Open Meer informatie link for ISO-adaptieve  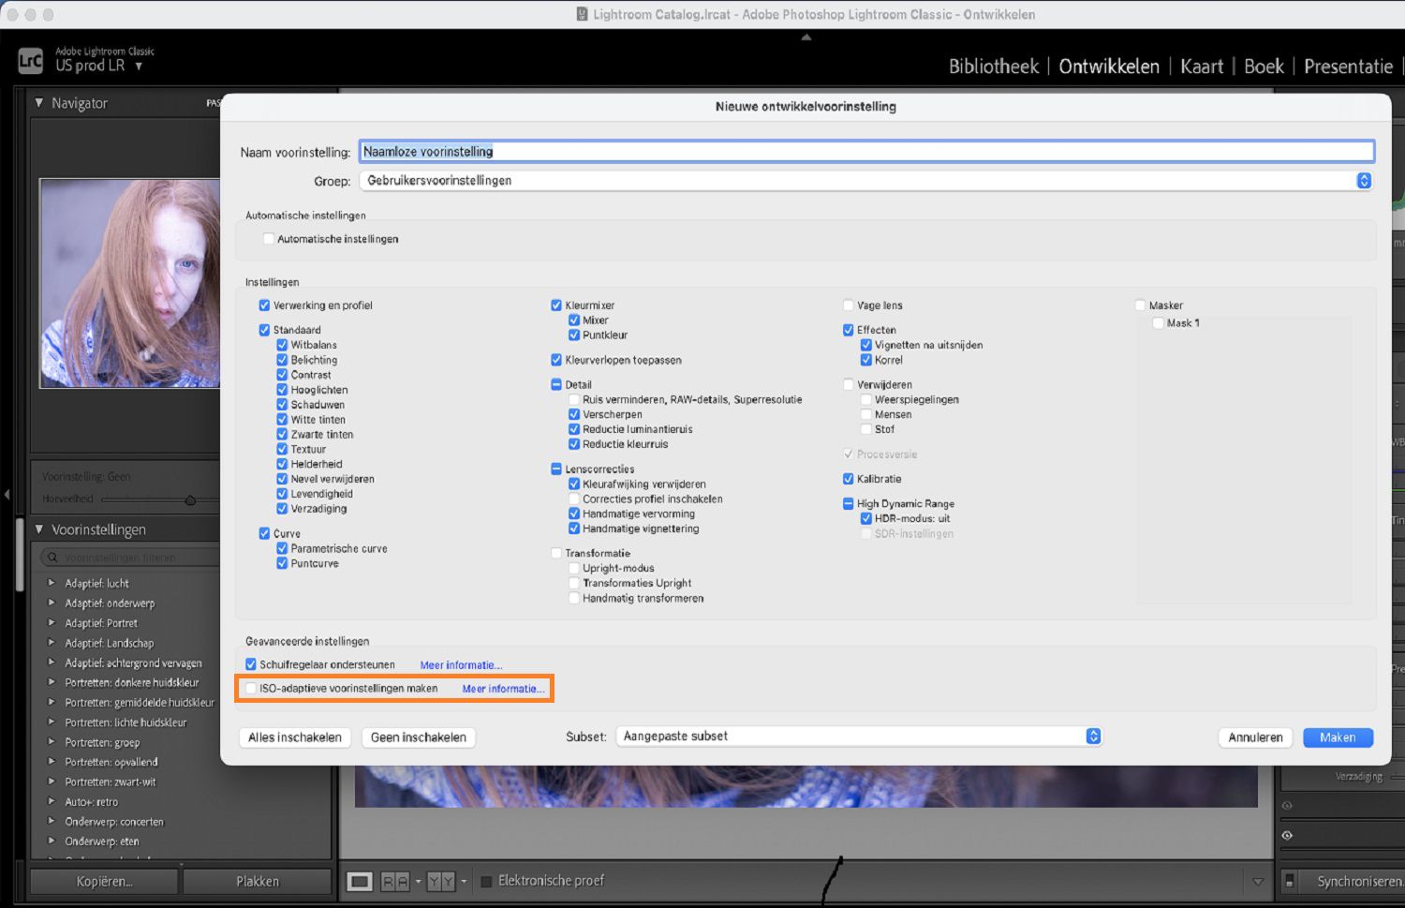[x=503, y=689]
